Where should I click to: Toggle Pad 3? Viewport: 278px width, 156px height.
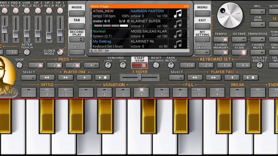[x=73, y=65]
